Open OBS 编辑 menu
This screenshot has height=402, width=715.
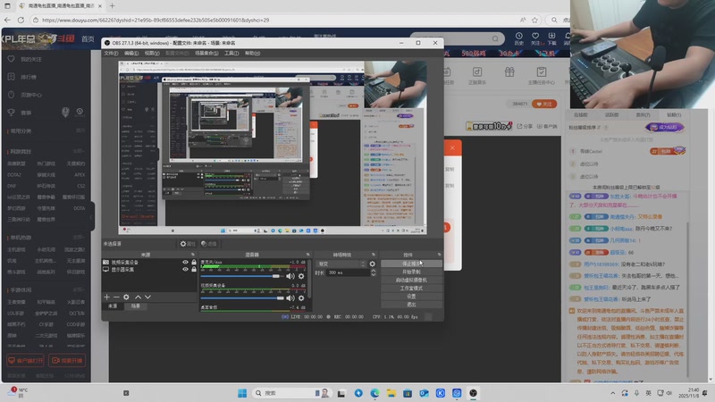tap(131, 54)
